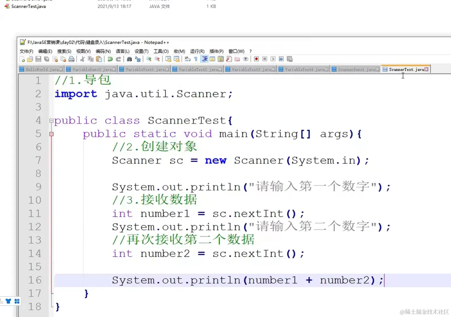Open the 窗口(W) menu
Viewport: 451px width, 317px height.
pos(236,51)
